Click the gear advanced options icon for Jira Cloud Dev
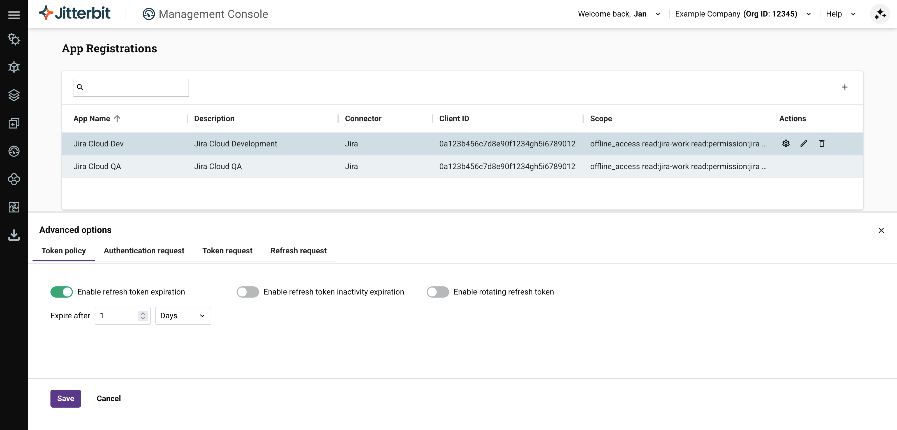This screenshot has width=897, height=430. (786, 143)
